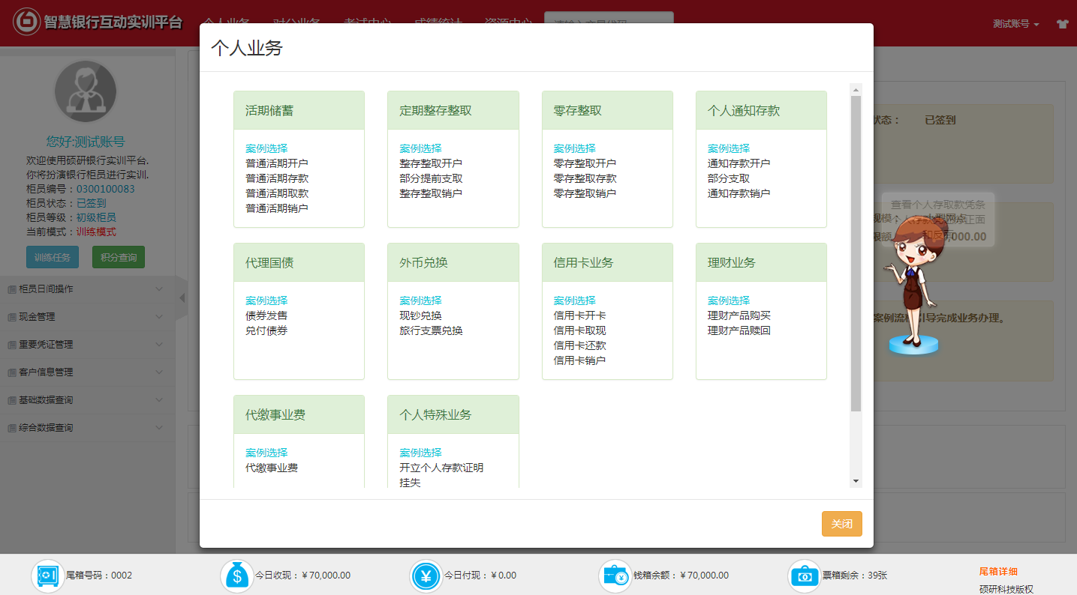Click the dialog's vertical scrollbar thumb
1077x595 pixels.
(x=856, y=253)
